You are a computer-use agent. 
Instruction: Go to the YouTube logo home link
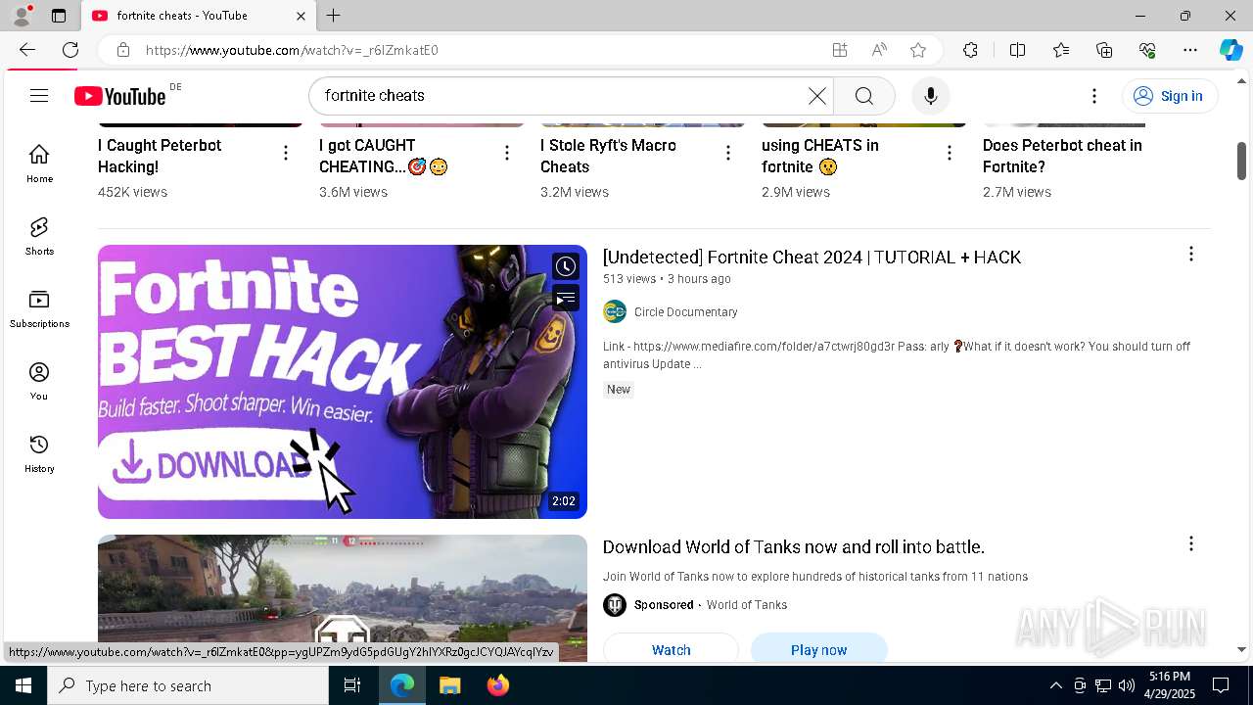[x=120, y=95]
